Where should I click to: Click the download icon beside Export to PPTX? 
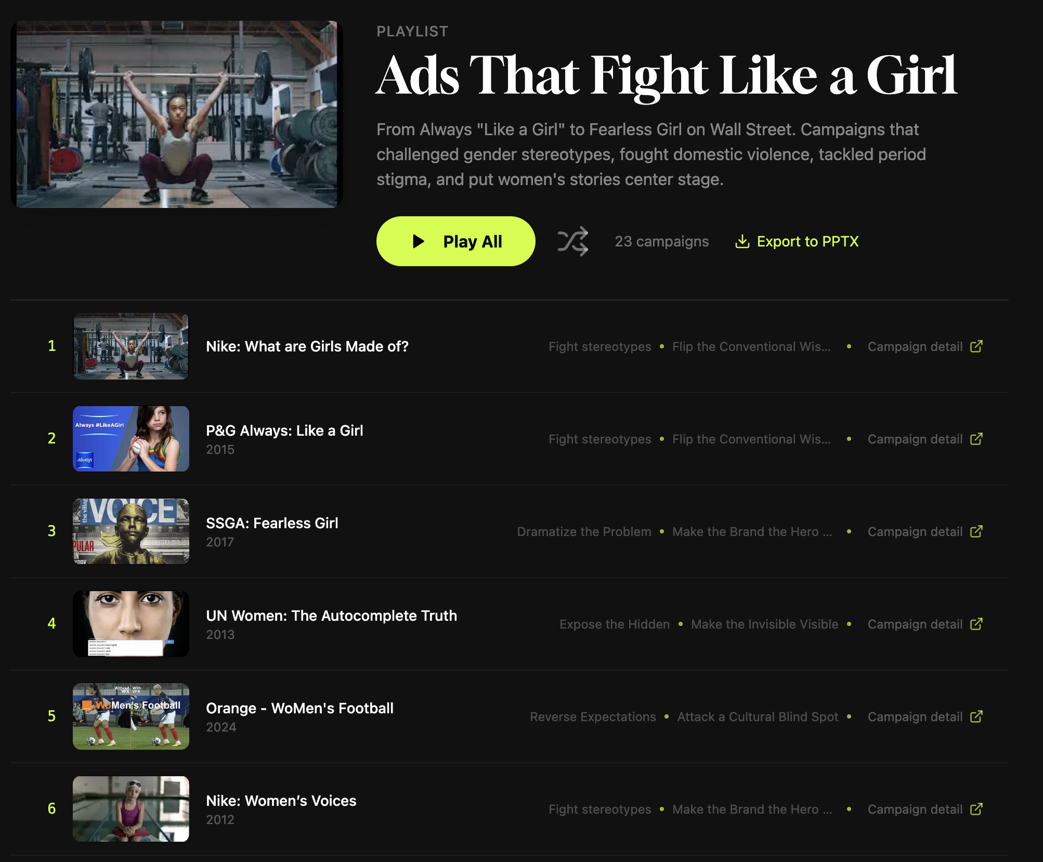[x=742, y=241]
